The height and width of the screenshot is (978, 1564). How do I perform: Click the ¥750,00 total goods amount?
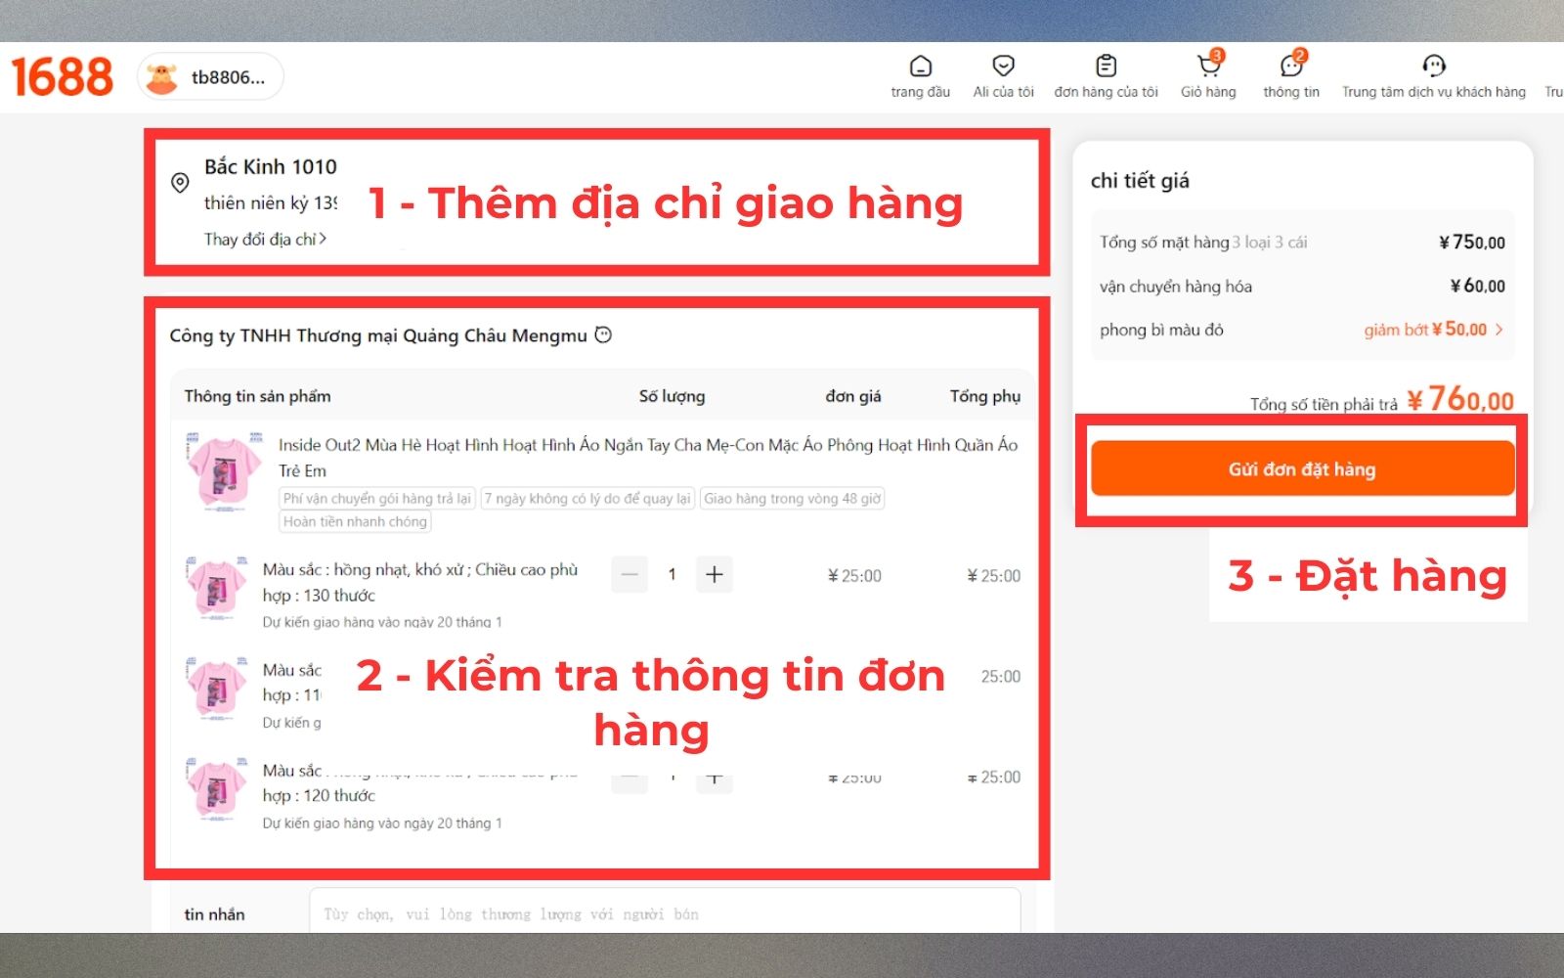pos(1472,242)
